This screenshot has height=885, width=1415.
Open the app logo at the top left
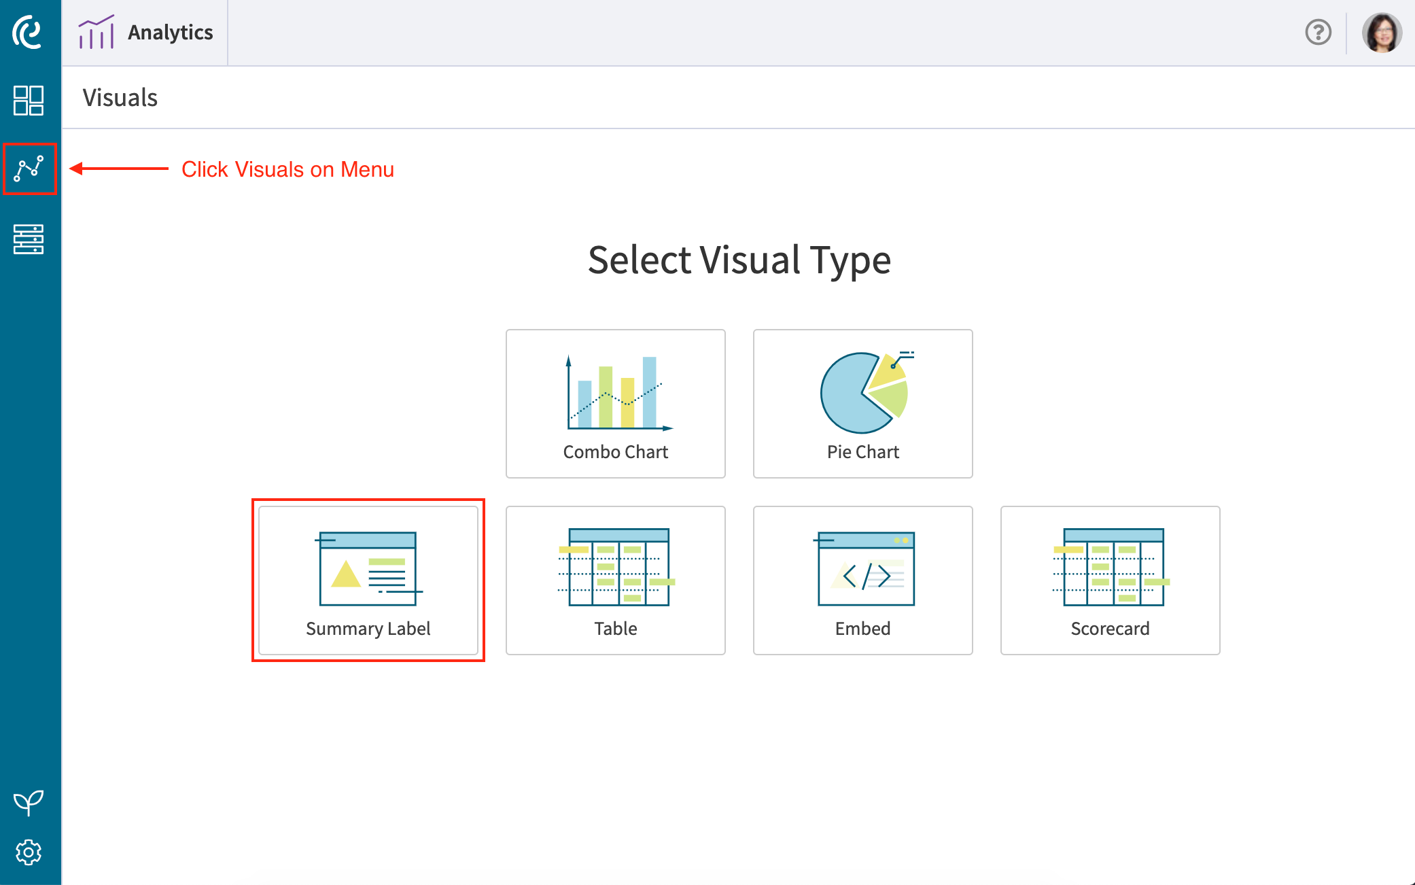[27, 31]
